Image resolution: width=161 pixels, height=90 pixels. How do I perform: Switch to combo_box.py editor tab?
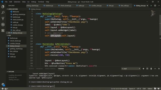coord(96,6)
